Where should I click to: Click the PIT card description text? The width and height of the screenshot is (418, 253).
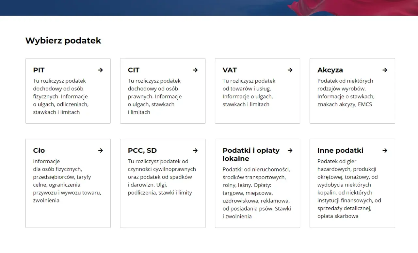coord(61,96)
